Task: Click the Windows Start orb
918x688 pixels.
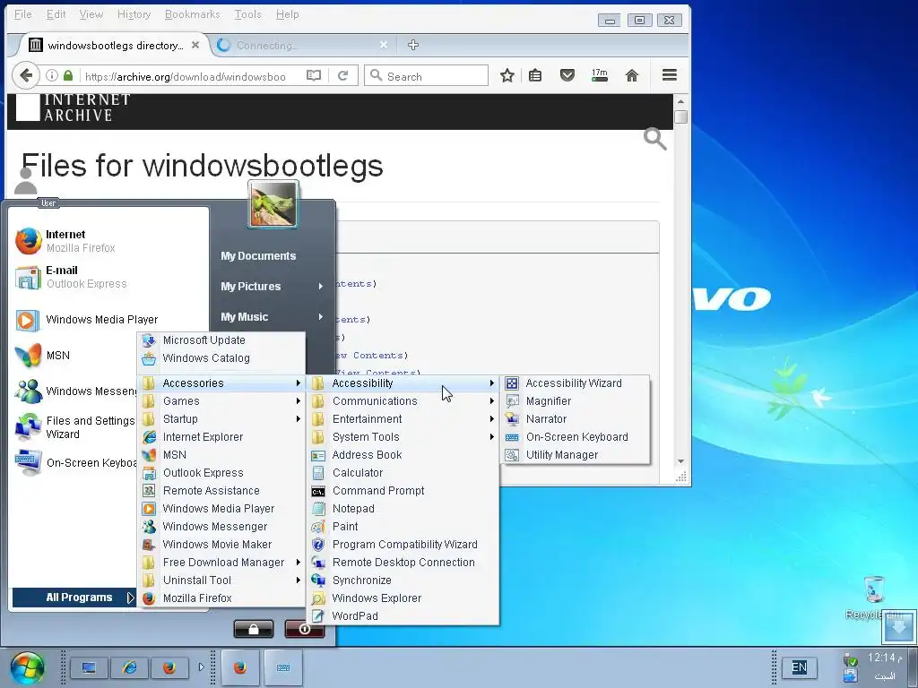Action: click(x=26, y=668)
